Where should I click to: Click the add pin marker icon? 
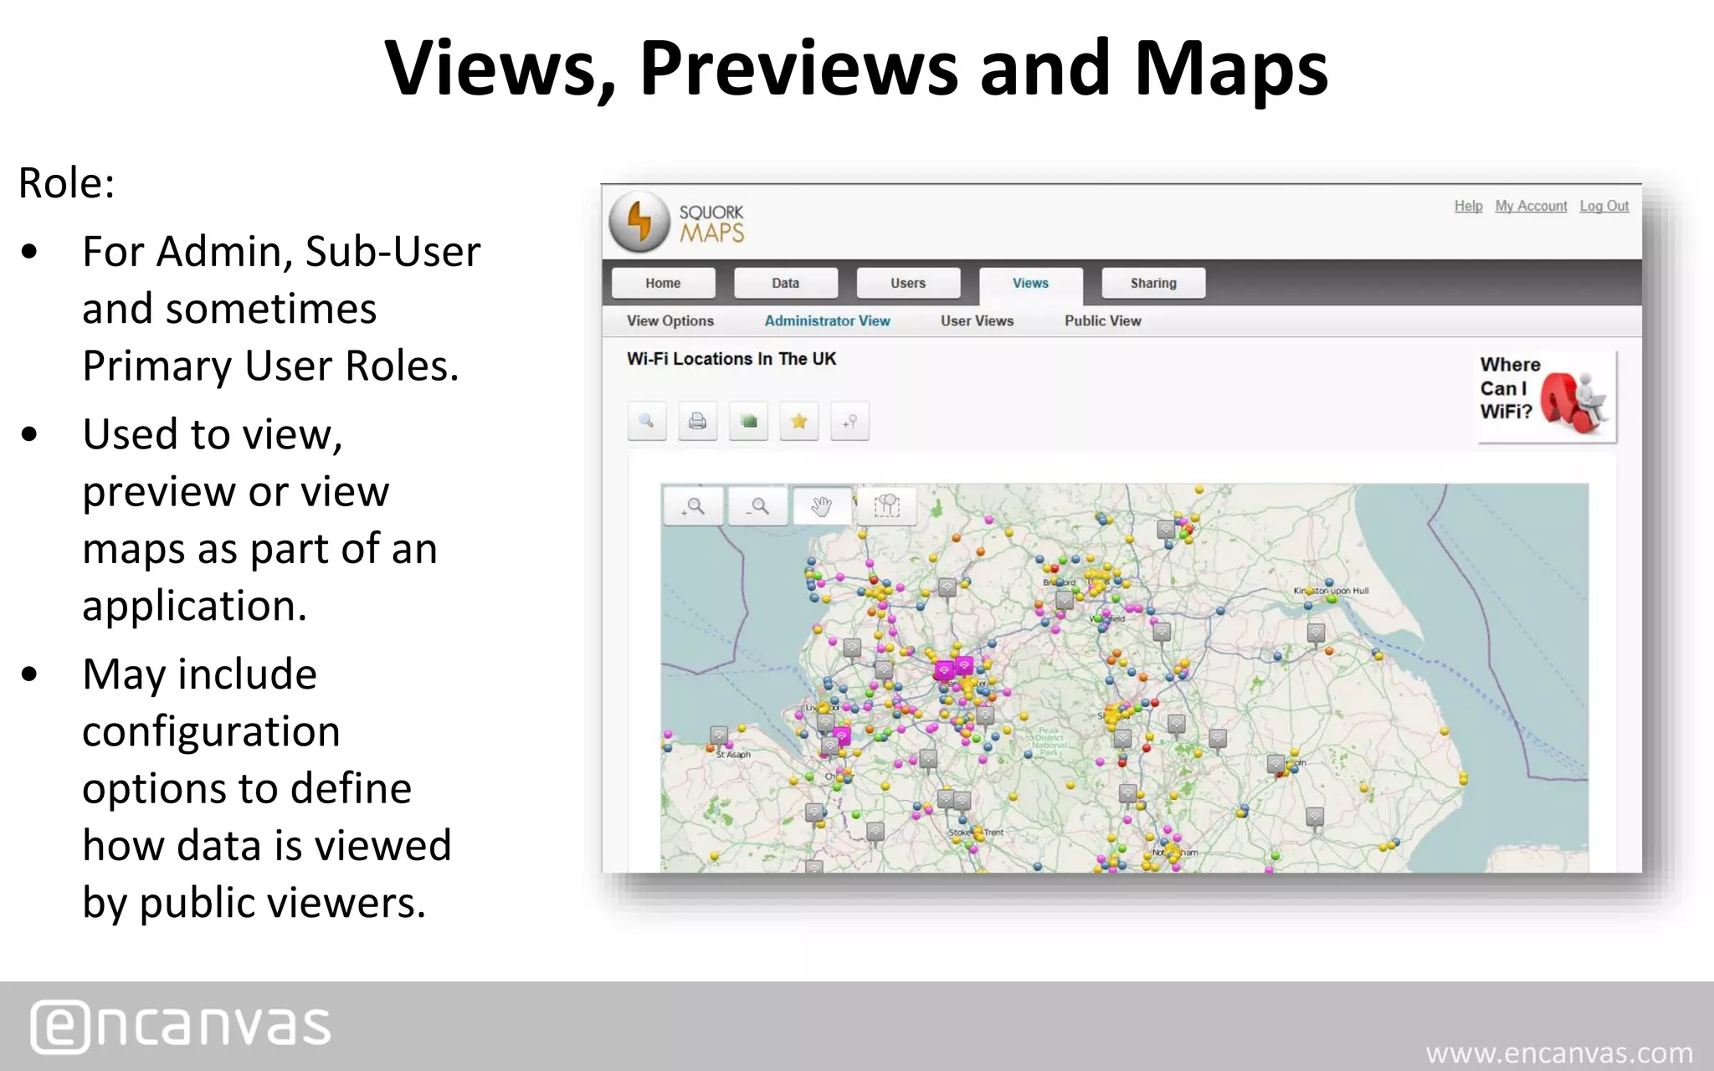849,421
